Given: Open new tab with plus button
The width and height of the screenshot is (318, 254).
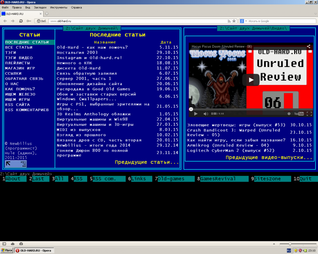Looking at the screenshot, I should coord(47,14).
